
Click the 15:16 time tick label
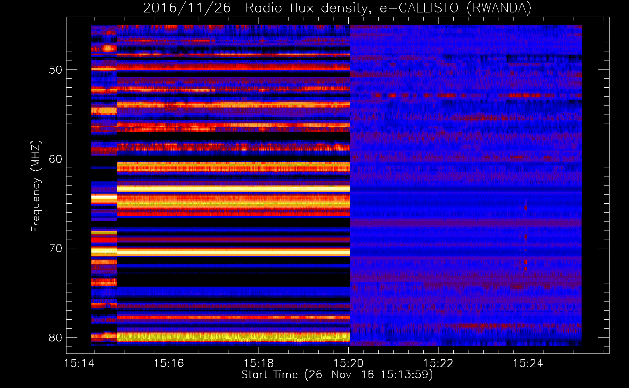(x=169, y=364)
